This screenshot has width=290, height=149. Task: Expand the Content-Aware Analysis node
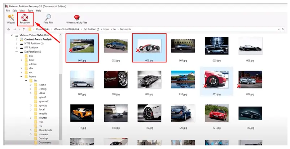click(17, 39)
